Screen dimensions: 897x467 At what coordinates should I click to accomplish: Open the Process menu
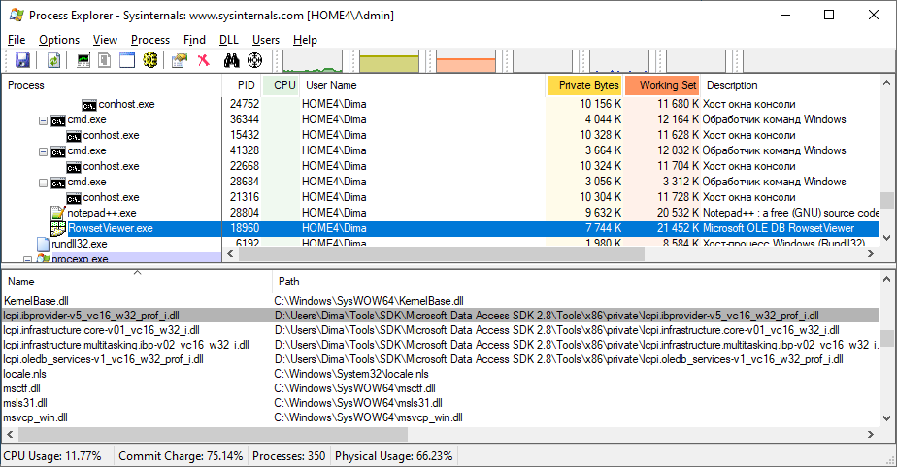(150, 40)
